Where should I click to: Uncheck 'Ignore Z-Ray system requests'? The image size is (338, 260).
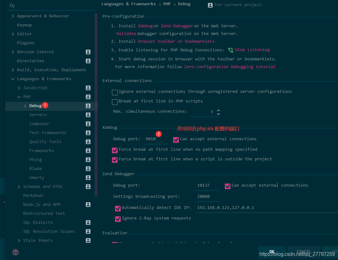pos(118,219)
